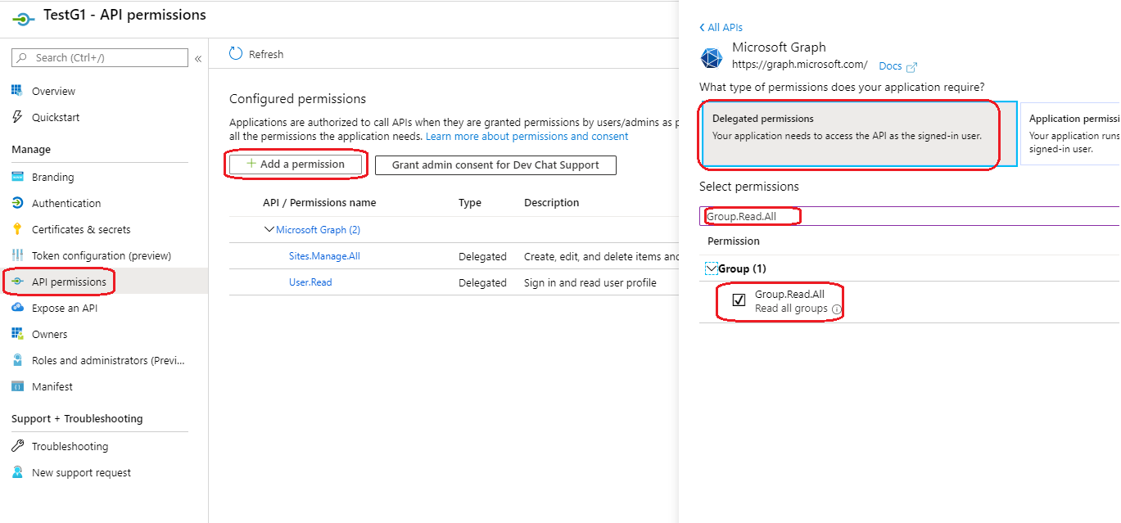Open Overview in the sidebar
This screenshot has height=523, width=1121.
[x=53, y=91]
